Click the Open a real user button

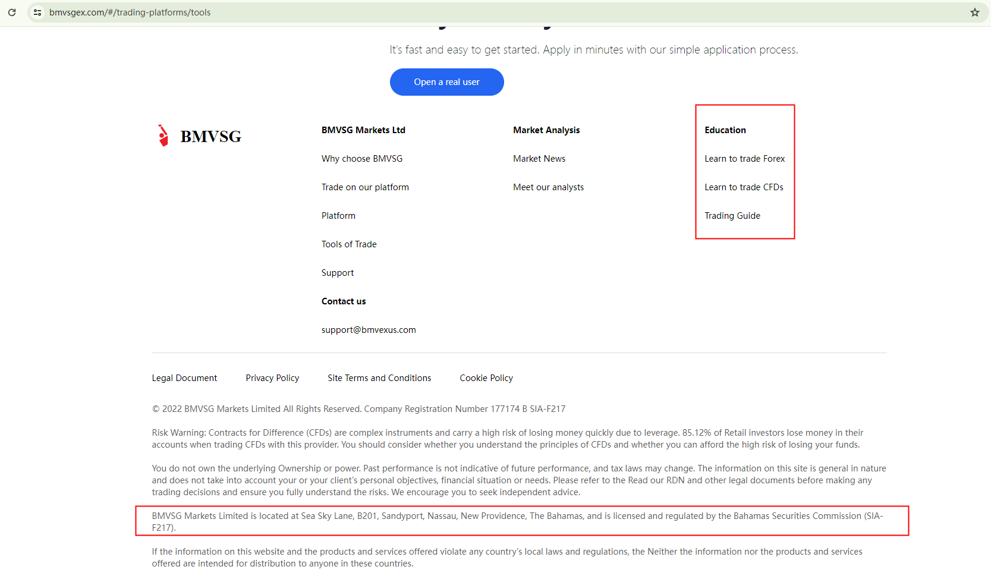447,82
